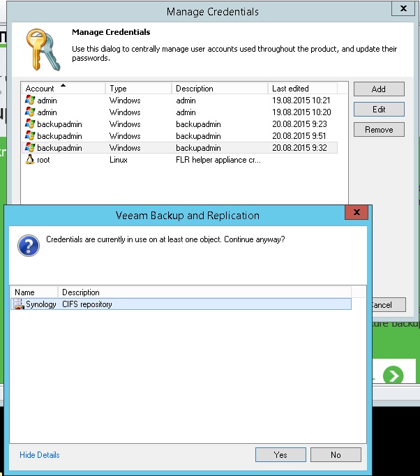
Task: Click the green arrow button in background window
Action: (393, 375)
